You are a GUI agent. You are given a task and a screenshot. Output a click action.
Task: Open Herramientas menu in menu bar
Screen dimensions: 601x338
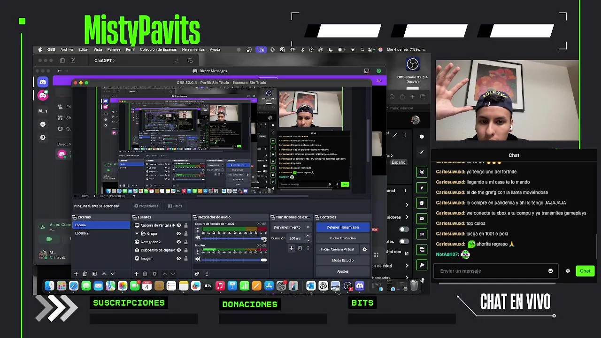(193, 49)
